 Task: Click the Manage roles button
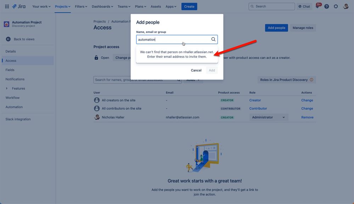coord(303,28)
